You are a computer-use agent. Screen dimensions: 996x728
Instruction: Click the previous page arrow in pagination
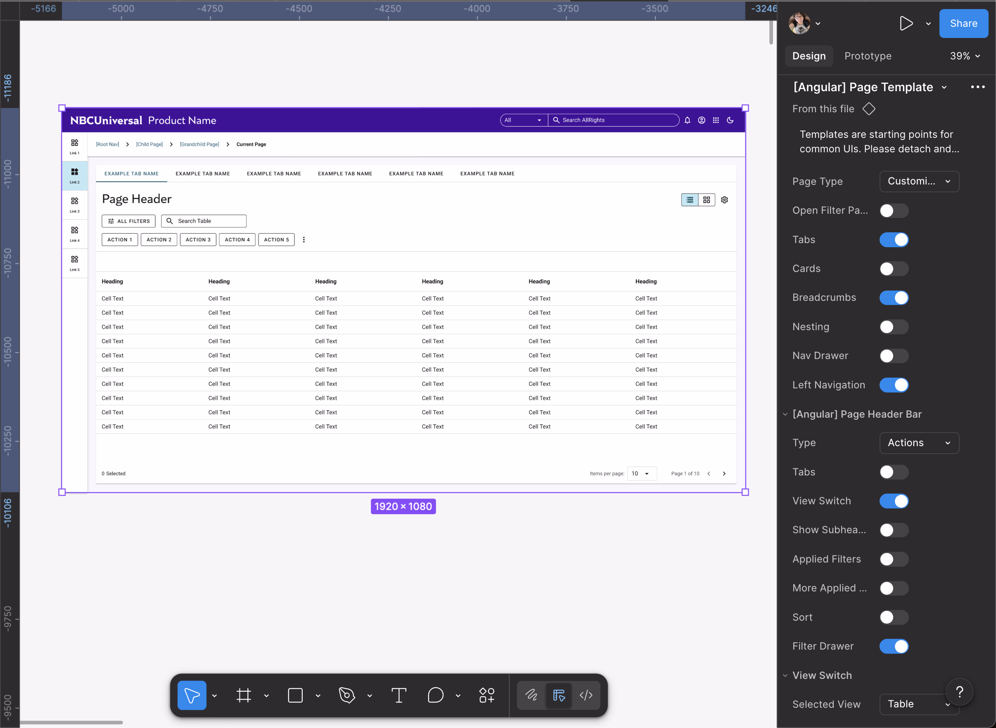tap(709, 474)
